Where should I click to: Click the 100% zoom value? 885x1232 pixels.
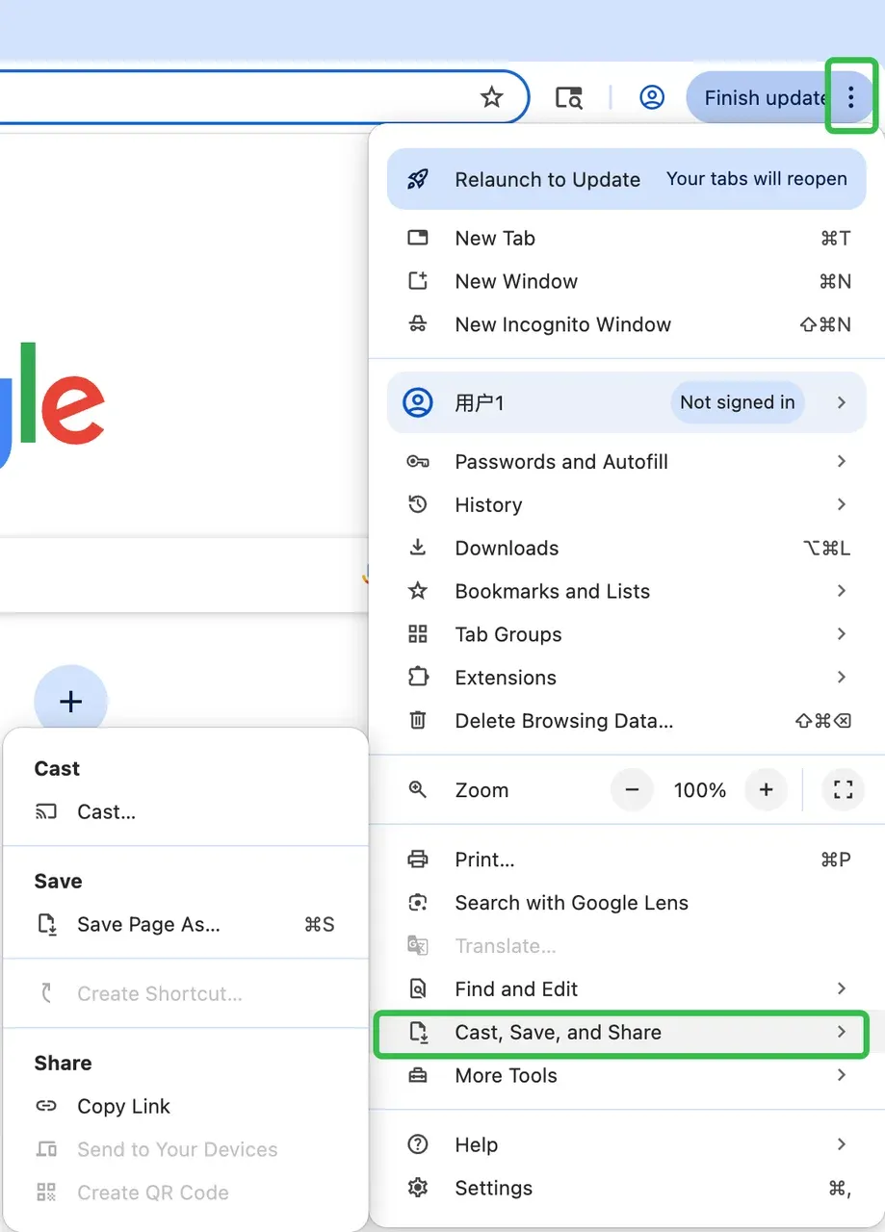(x=700, y=790)
